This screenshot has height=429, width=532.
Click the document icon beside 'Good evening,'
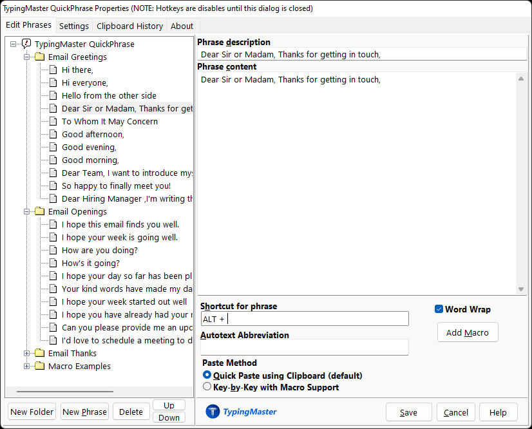tap(53, 147)
